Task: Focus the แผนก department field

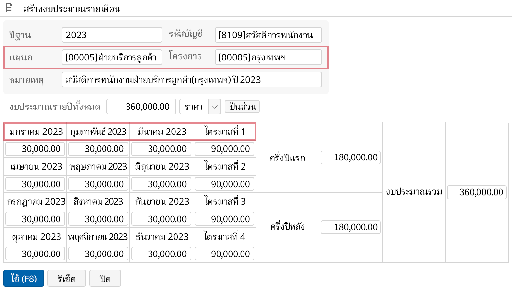Action: tap(112, 58)
